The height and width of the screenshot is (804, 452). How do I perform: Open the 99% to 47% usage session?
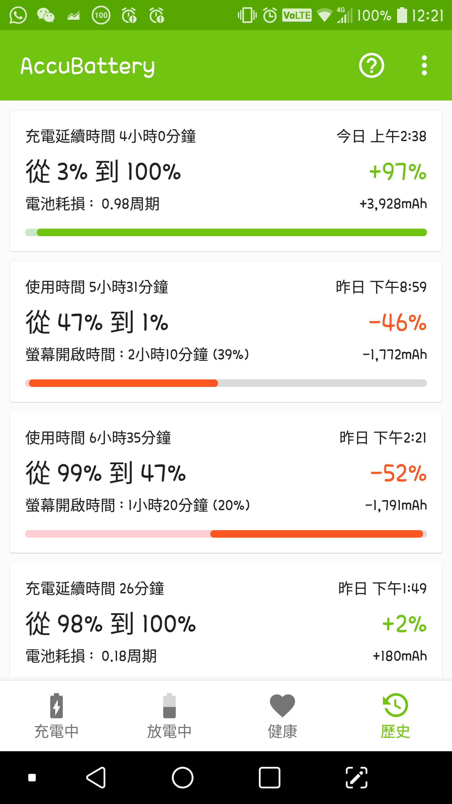click(226, 482)
